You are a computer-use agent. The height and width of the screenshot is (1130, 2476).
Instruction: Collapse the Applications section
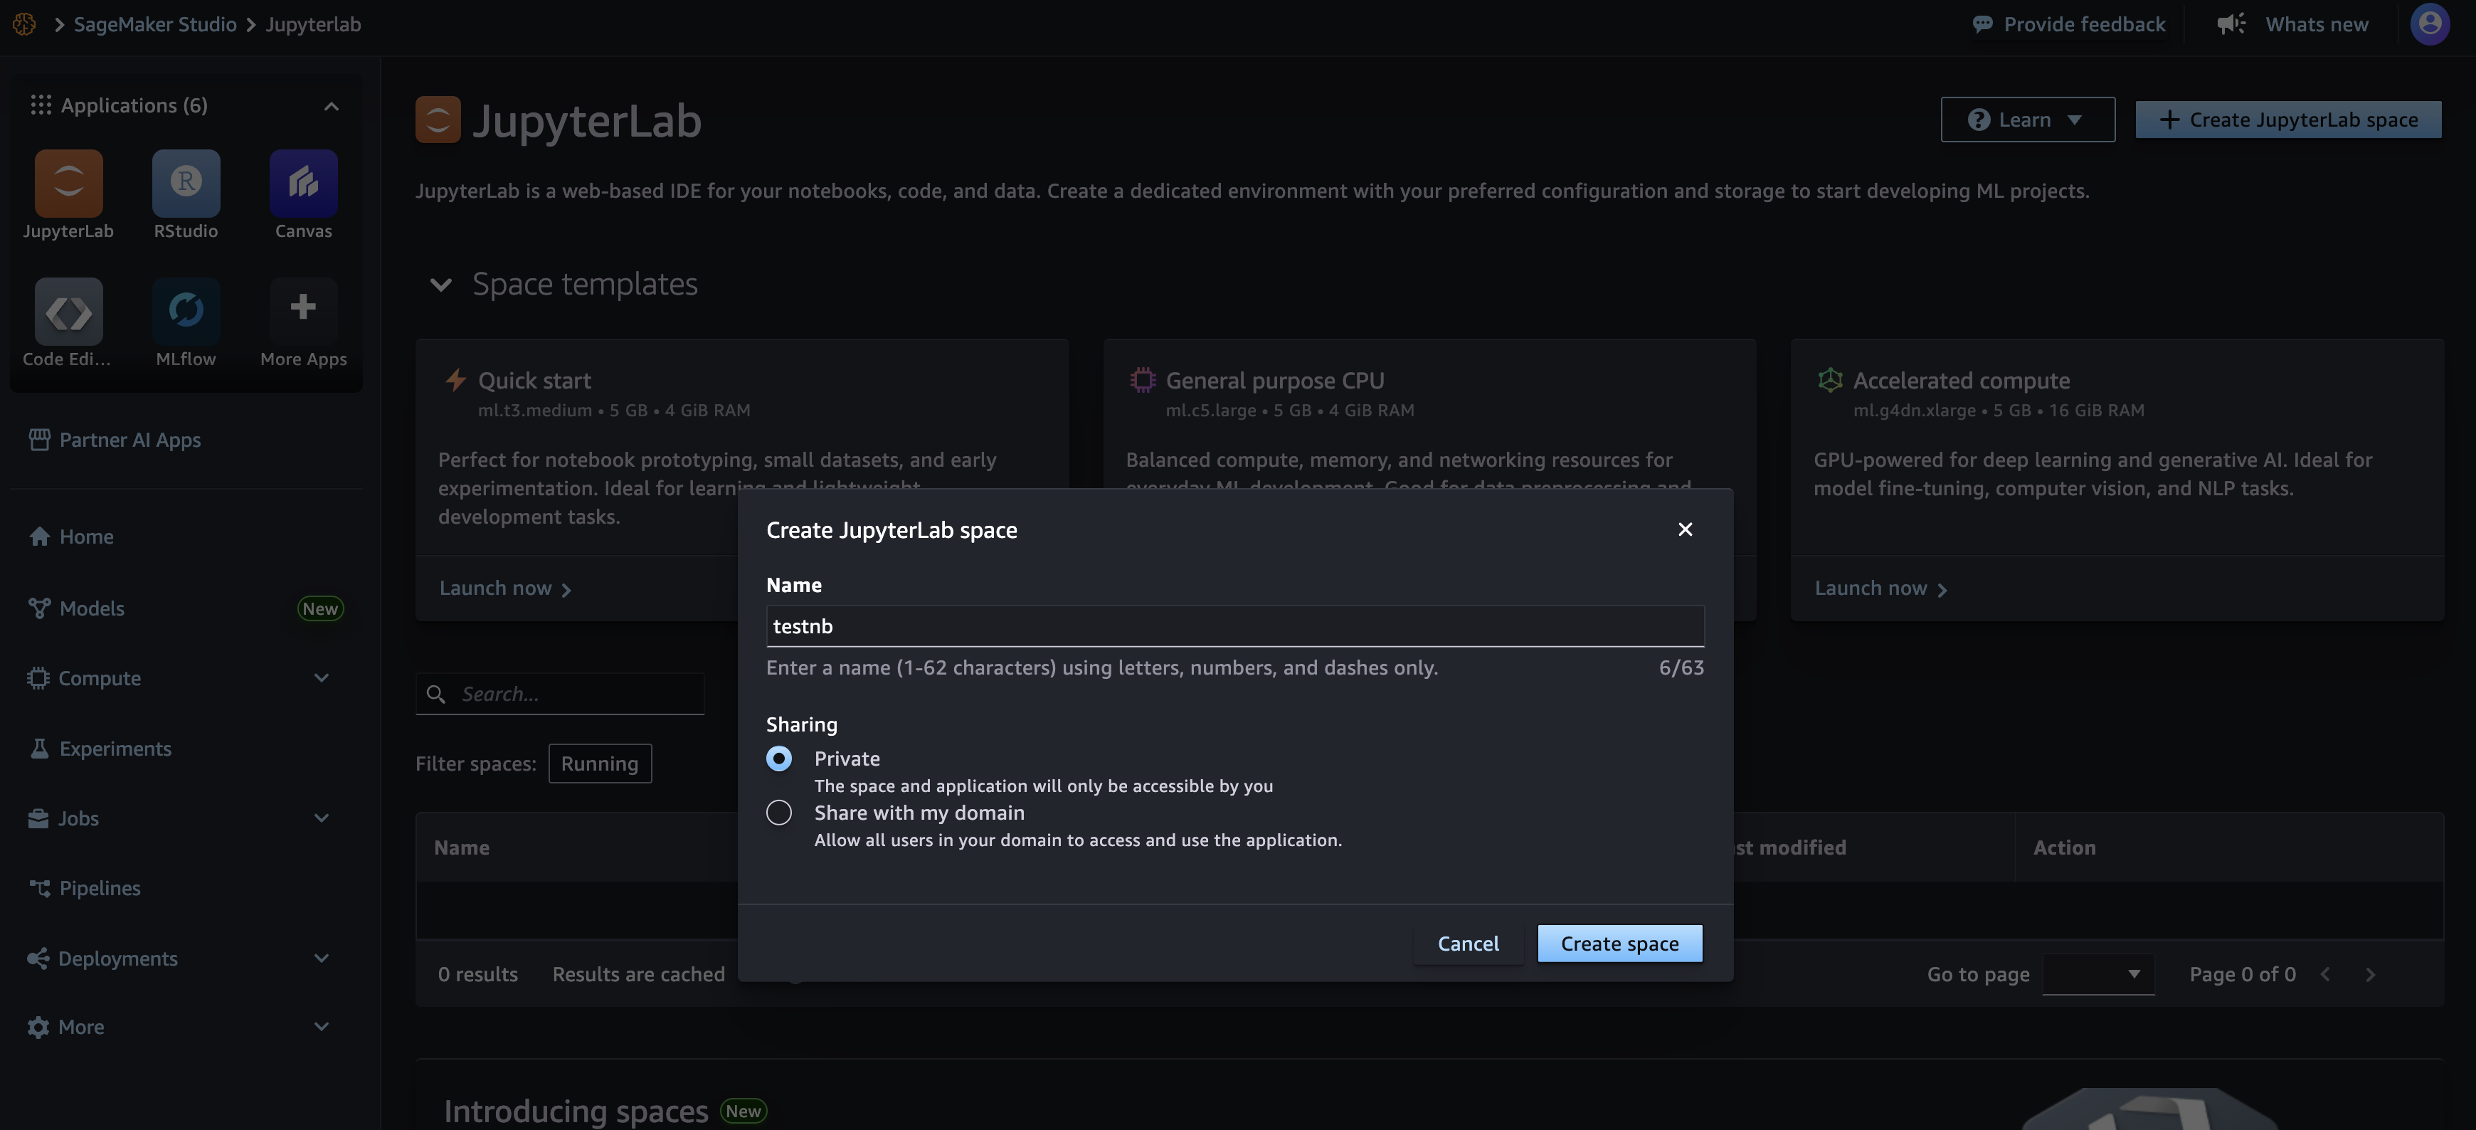click(x=332, y=106)
